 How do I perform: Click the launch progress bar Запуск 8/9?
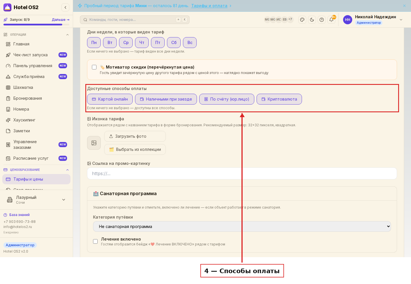(36, 25)
